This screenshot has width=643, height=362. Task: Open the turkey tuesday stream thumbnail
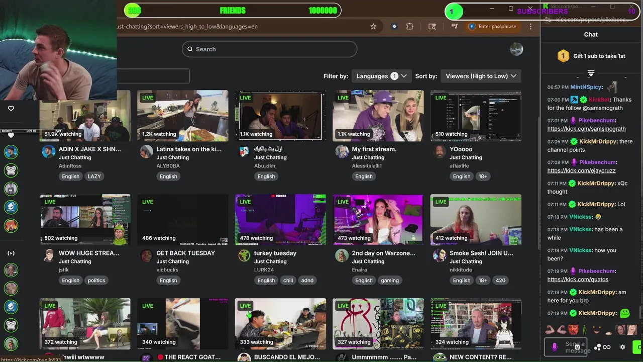280,220
